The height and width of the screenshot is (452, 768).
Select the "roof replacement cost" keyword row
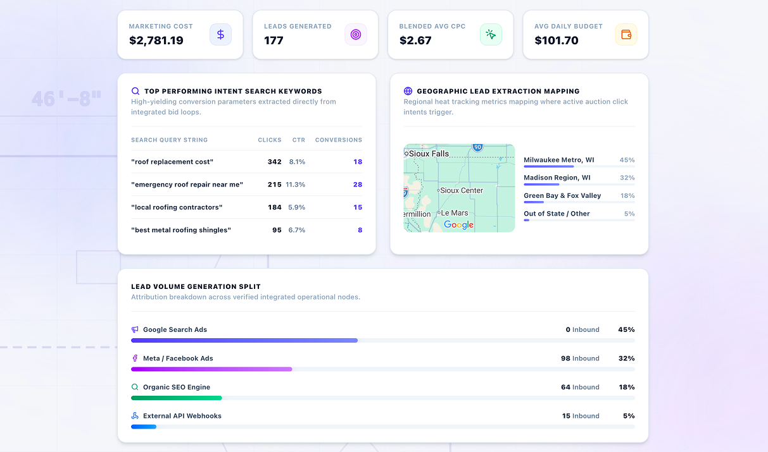tap(247, 162)
